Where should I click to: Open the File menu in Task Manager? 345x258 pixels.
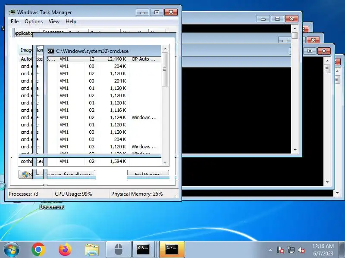(x=15, y=21)
